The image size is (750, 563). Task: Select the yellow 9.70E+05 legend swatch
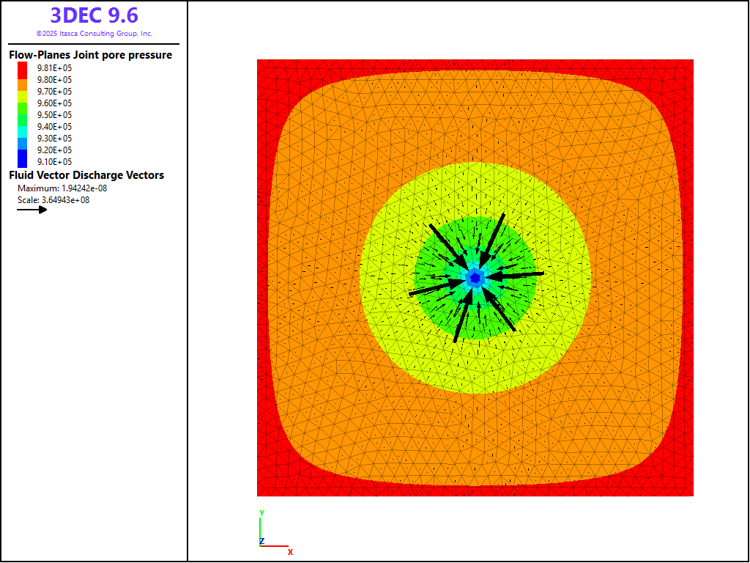[x=22, y=92]
